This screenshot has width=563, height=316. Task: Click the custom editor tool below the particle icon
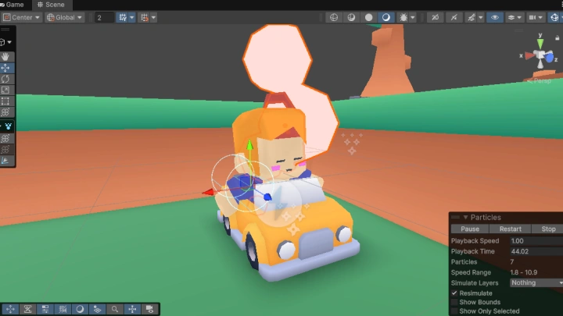pos(5,138)
